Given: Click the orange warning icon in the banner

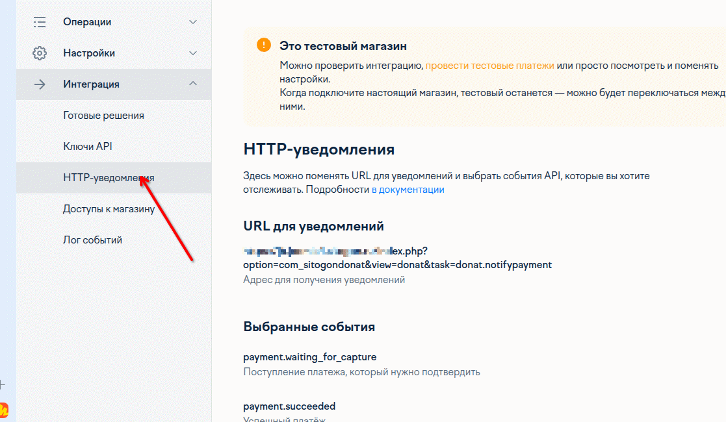Looking at the screenshot, I should [263, 45].
